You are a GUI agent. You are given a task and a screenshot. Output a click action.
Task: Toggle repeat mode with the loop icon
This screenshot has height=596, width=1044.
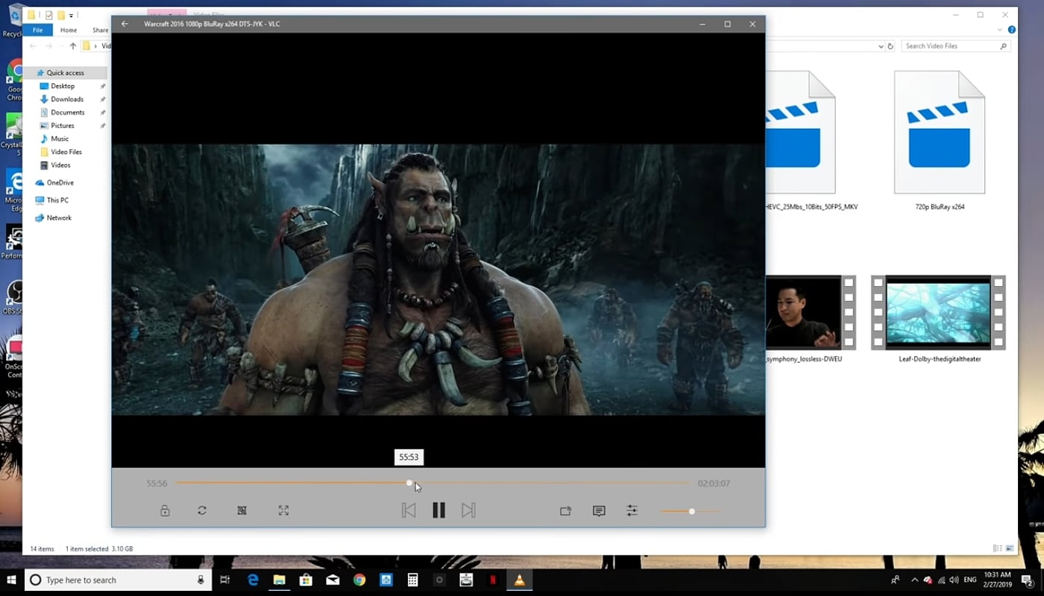(202, 510)
